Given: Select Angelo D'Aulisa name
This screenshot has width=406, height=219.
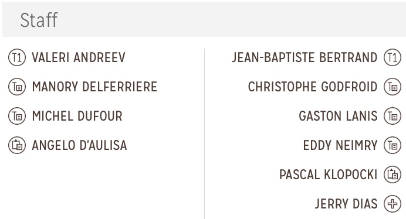Looking at the screenshot, I should point(79,145).
